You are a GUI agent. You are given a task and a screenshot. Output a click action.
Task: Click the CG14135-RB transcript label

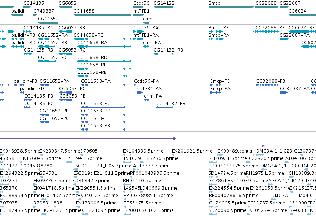pos(38,50)
